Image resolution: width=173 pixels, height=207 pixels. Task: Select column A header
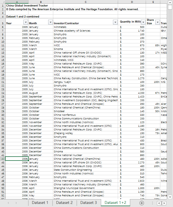(17, 2)
